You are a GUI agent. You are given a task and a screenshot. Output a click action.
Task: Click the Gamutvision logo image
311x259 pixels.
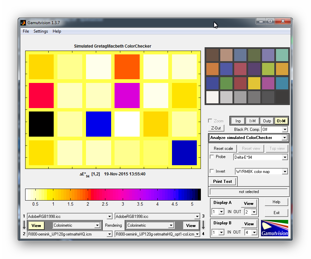pyautogui.click(x=274, y=228)
